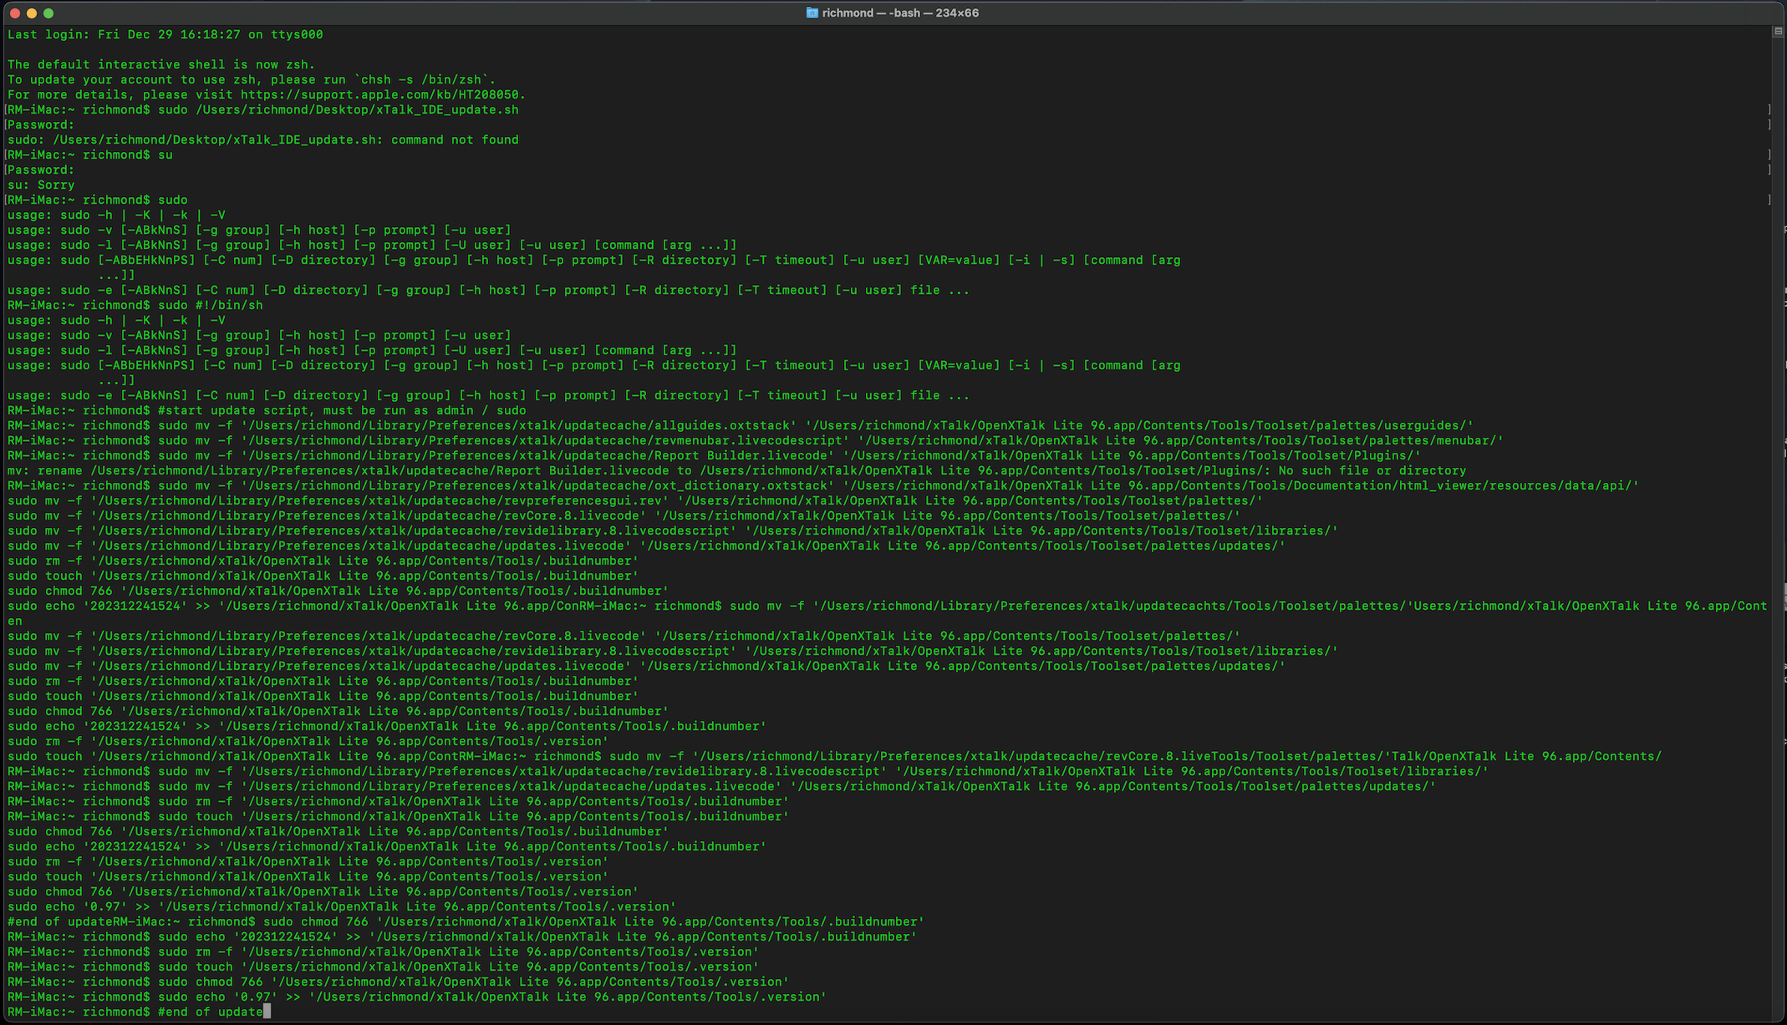Click the command line moving allguides.oxtstack
Viewport: 1787px width, 1025px height.
pyautogui.click(x=741, y=425)
